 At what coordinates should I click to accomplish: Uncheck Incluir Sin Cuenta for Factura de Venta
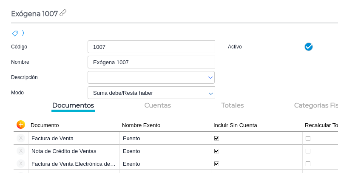[x=216, y=138]
